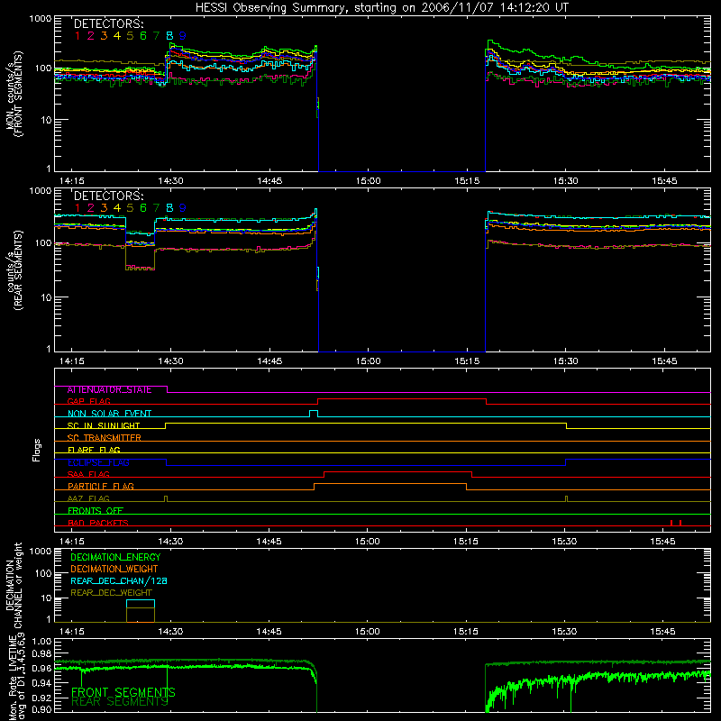
Task: Click yellow detector 4 in the rear segments legend
Action: pyautogui.click(x=117, y=208)
